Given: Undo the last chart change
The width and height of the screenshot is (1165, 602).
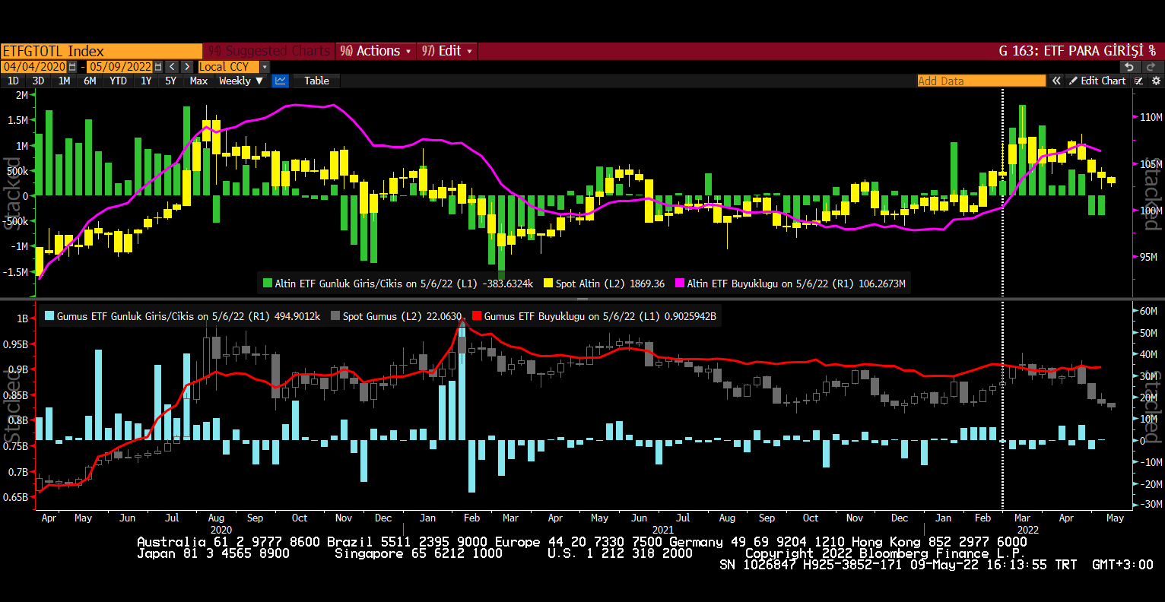Looking at the screenshot, I should pyautogui.click(x=1129, y=67).
